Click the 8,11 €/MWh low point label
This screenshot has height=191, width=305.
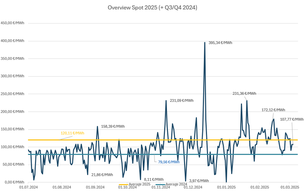pyautogui.click(x=154, y=180)
